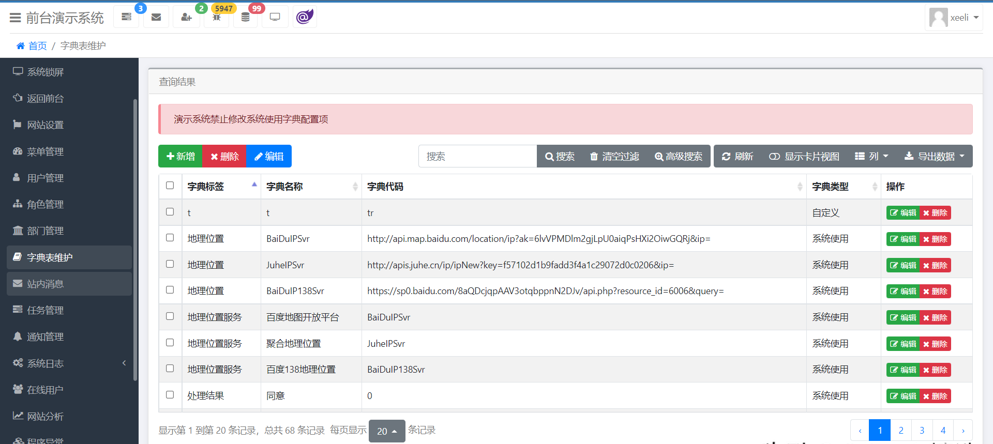This screenshot has height=444, width=993.
Task: Click the sort arrow on 字典标签 column
Action: (x=254, y=185)
